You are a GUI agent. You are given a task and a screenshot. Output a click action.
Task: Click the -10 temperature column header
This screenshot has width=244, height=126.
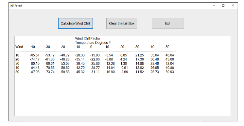click(x=78, y=47)
